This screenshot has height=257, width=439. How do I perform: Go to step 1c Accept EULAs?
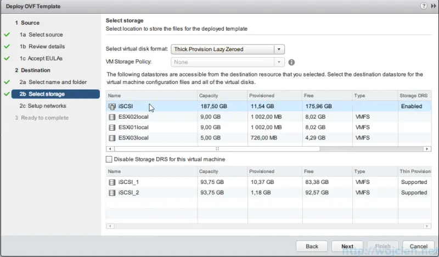(41, 58)
